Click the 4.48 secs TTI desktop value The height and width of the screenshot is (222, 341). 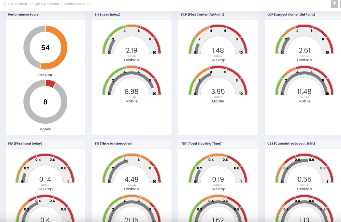[x=132, y=179]
